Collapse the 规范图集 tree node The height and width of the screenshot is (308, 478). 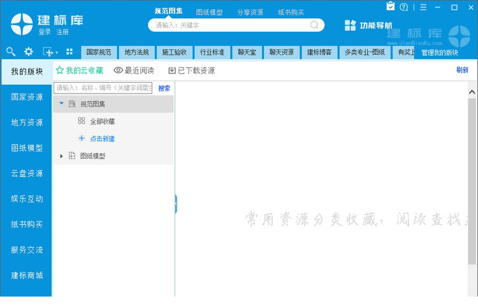click(61, 103)
